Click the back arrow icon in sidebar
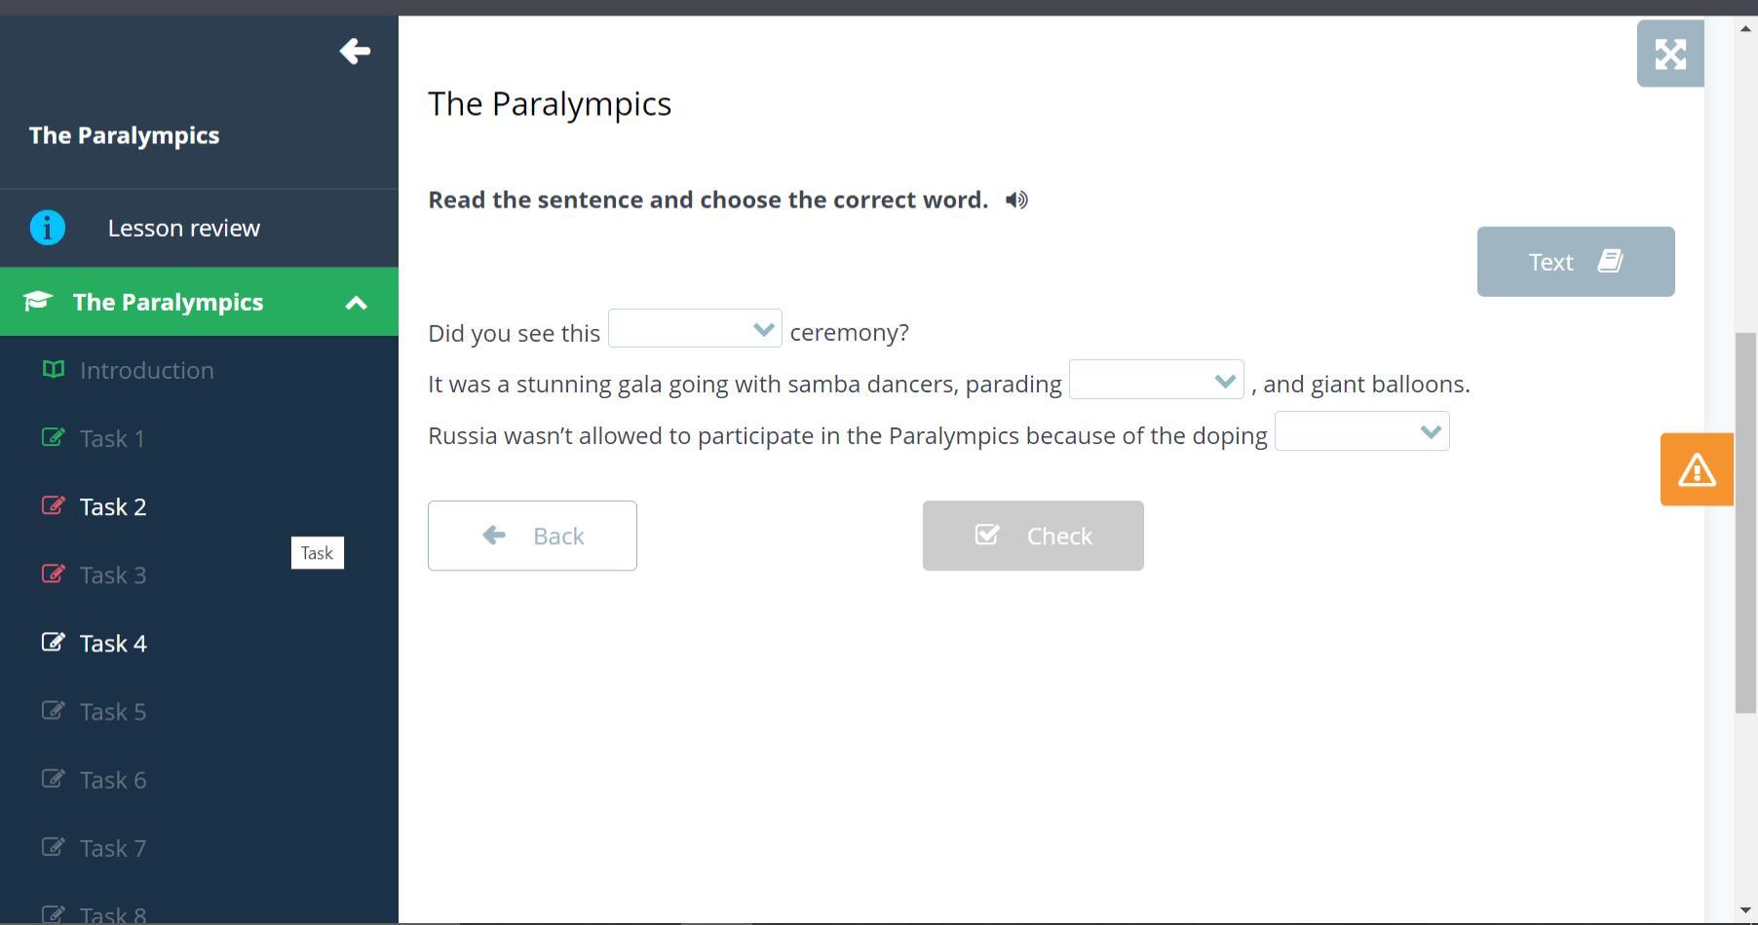The width and height of the screenshot is (1758, 925). click(355, 51)
